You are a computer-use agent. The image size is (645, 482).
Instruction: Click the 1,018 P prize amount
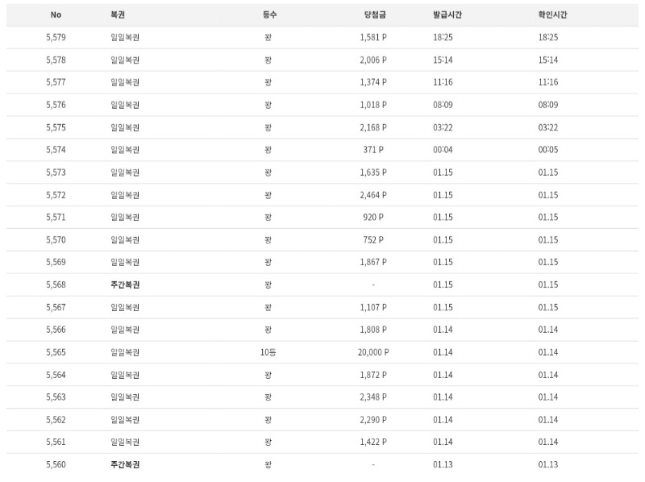pos(373,105)
